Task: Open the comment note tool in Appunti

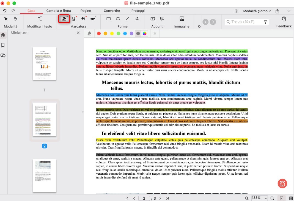Action: click(162, 19)
